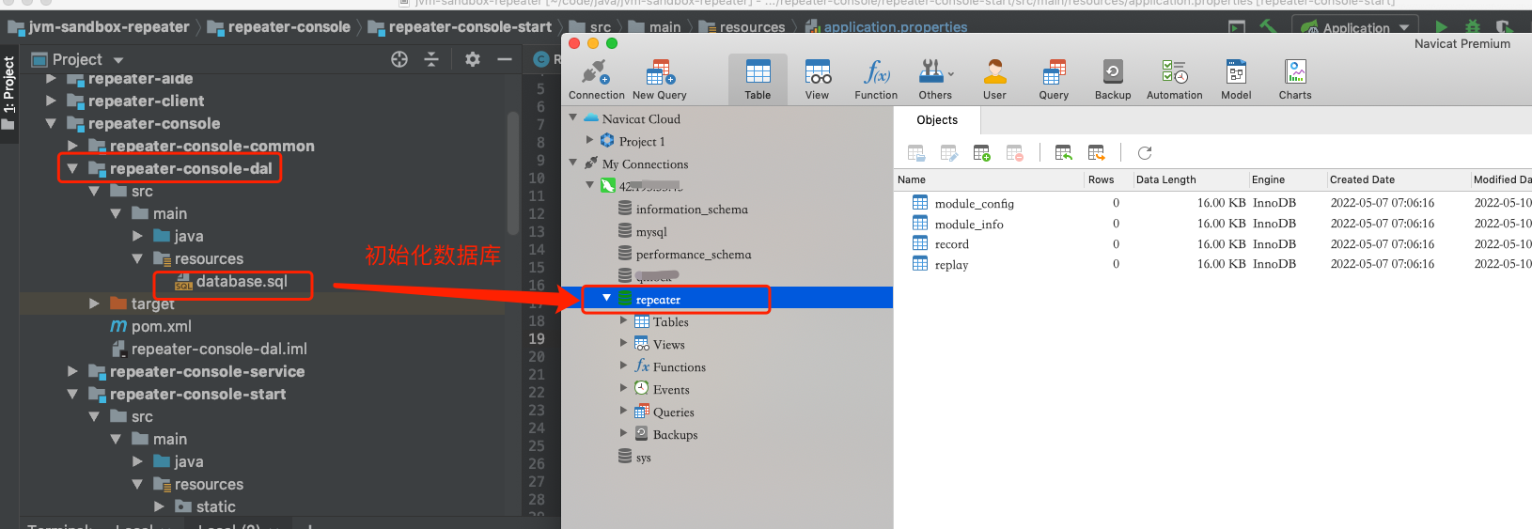
Task: Select the mysql database
Action: point(651,232)
